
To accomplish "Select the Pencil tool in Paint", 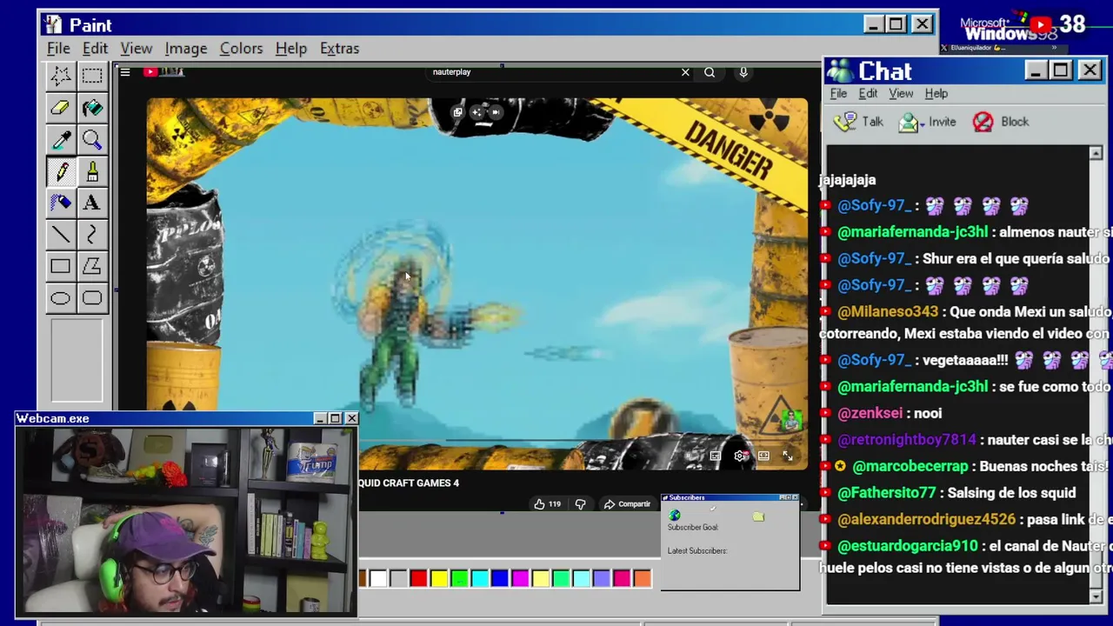I will tap(60, 171).
